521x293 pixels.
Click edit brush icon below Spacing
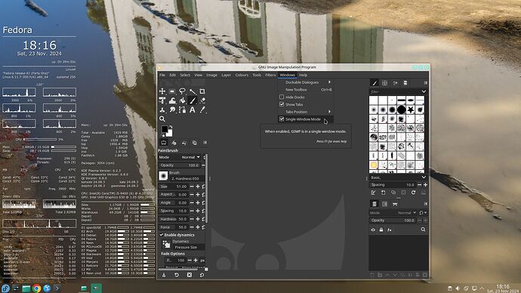373,193
